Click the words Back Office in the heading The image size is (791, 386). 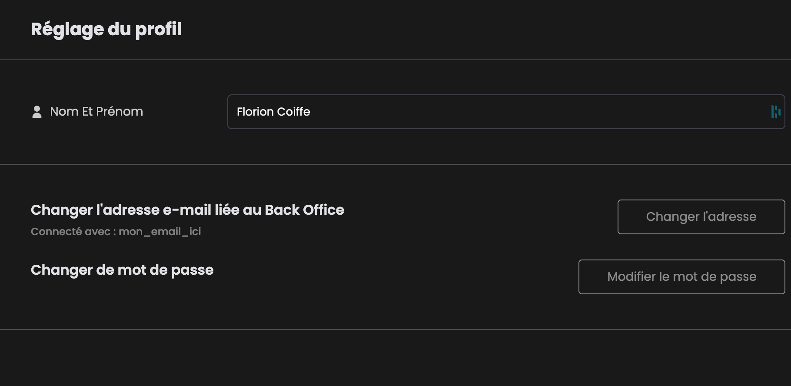[304, 210]
